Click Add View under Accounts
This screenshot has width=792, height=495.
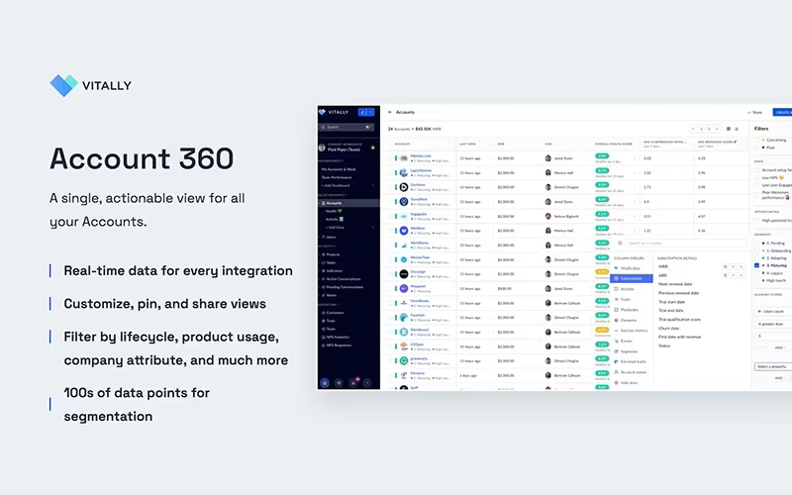coord(335,228)
